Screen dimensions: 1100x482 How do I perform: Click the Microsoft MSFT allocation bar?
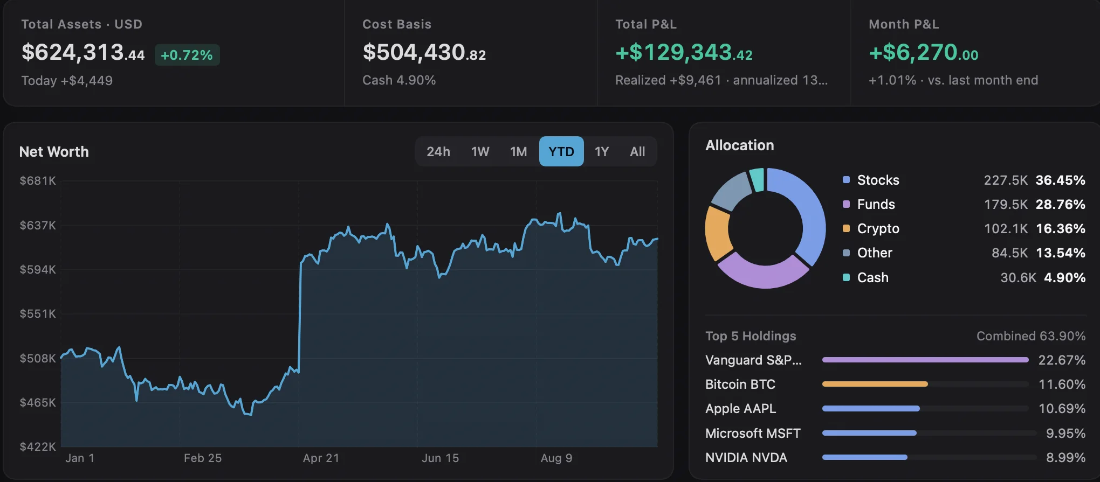(x=929, y=433)
